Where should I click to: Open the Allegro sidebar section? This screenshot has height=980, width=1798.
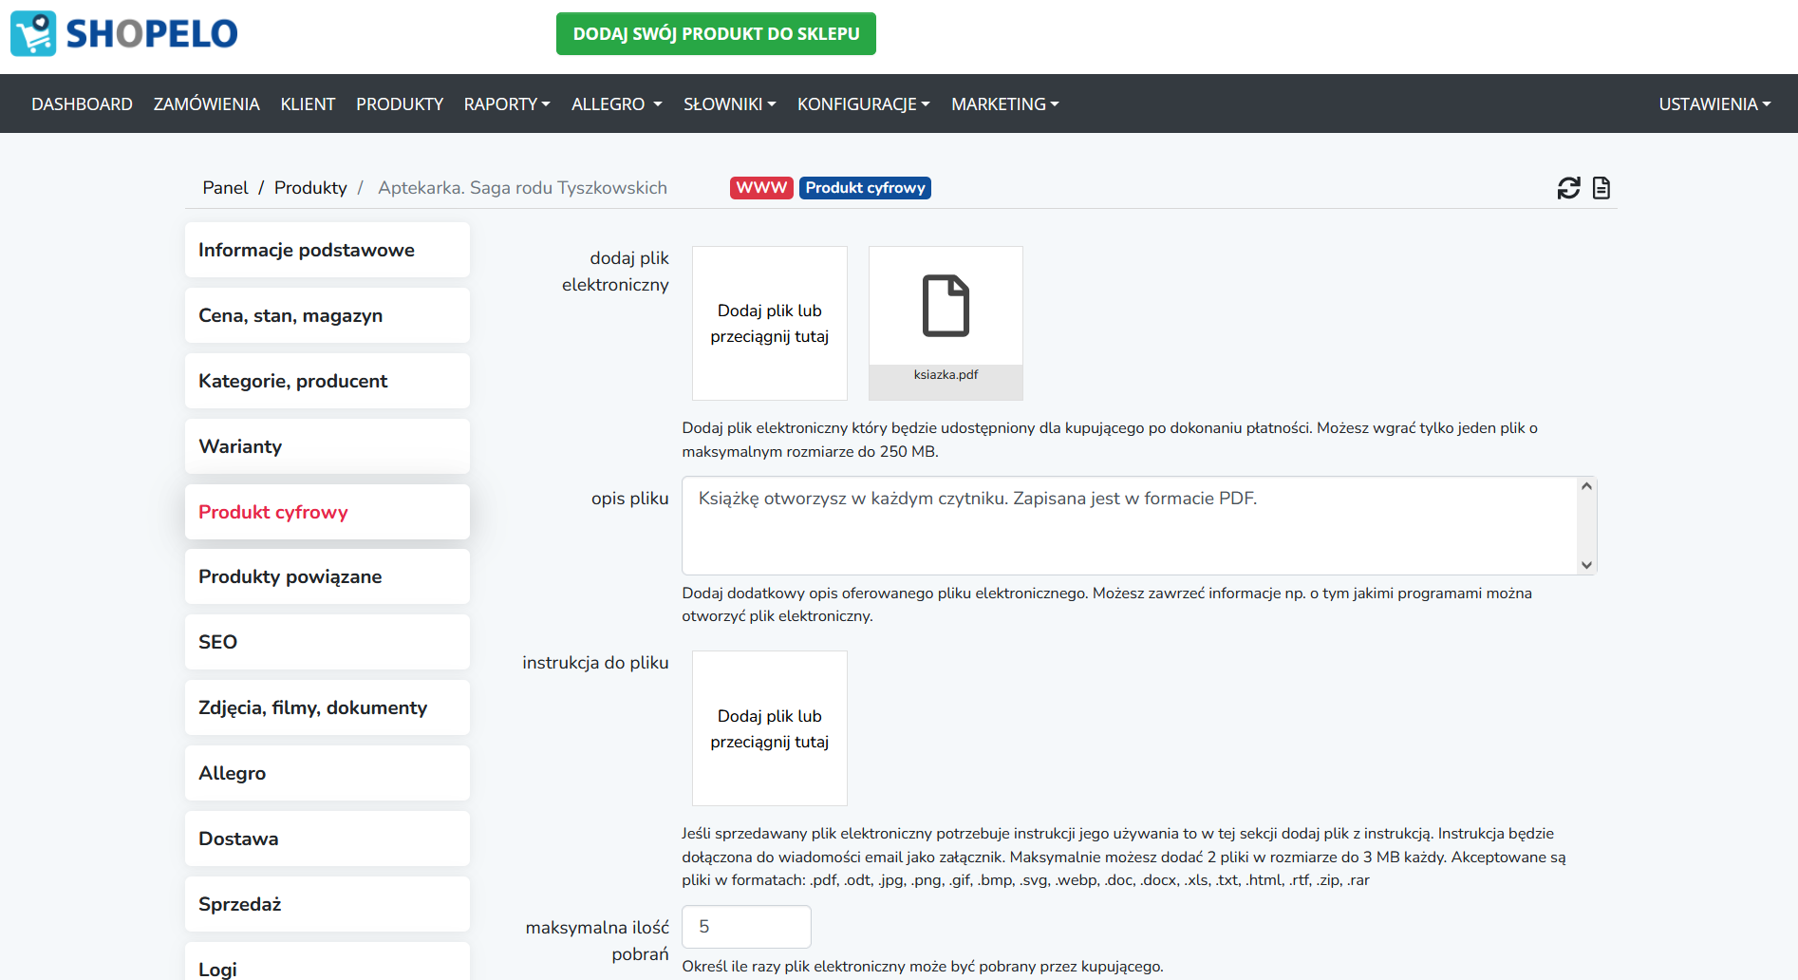(328, 773)
